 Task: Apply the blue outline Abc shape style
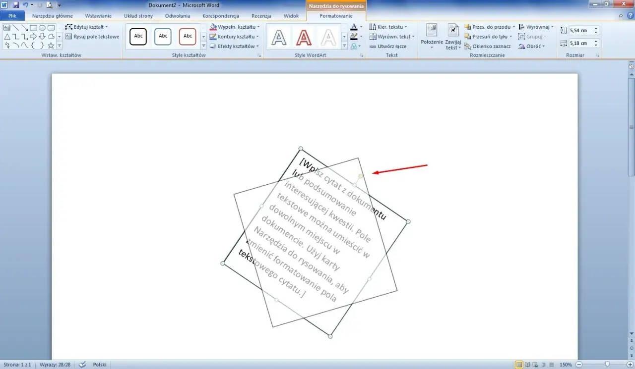[x=163, y=37]
